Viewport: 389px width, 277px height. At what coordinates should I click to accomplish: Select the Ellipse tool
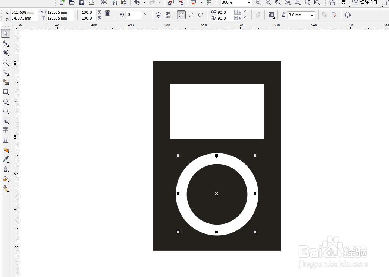pyautogui.click(x=6, y=101)
